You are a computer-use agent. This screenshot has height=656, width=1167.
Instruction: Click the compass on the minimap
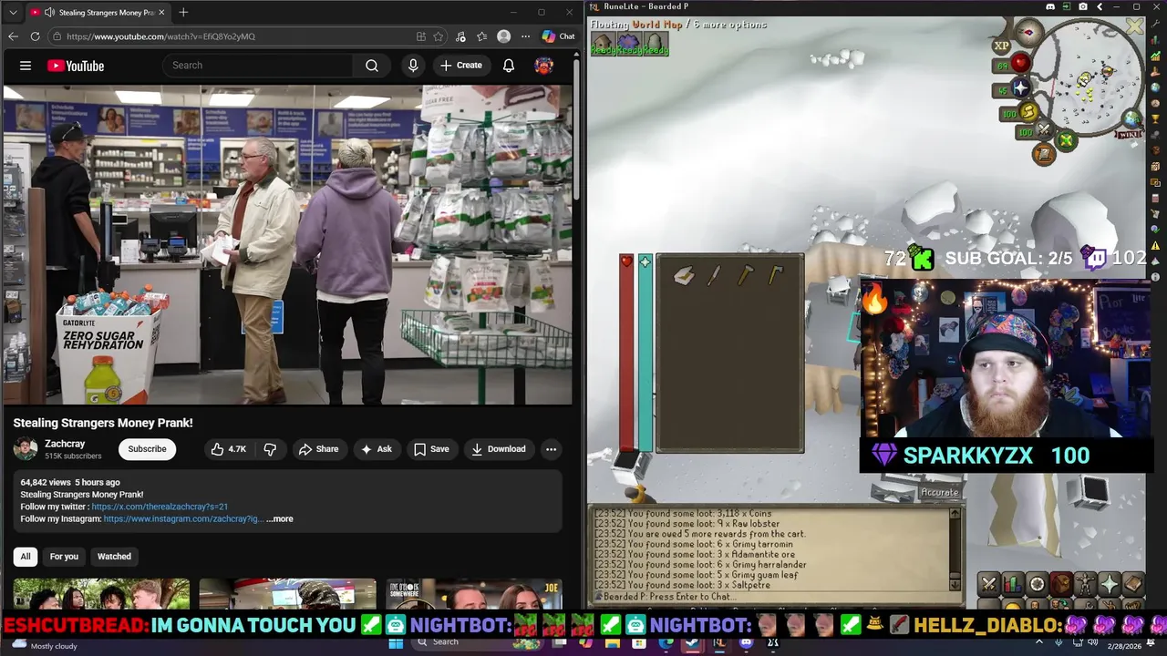(x=1029, y=33)
